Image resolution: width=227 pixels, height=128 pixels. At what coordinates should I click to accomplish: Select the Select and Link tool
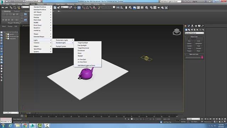click(x=11, y=7)
